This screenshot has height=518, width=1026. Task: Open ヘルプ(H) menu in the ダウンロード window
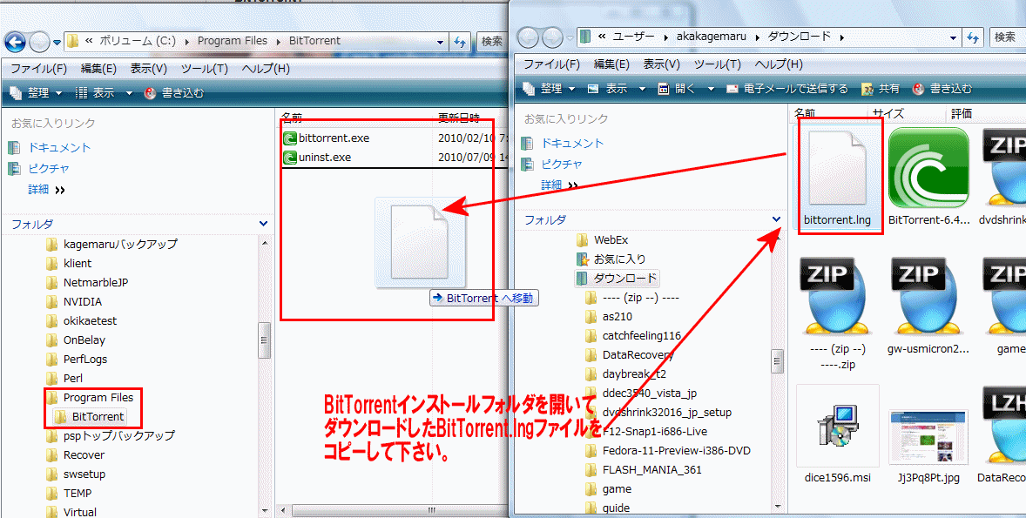coord(779,64)
